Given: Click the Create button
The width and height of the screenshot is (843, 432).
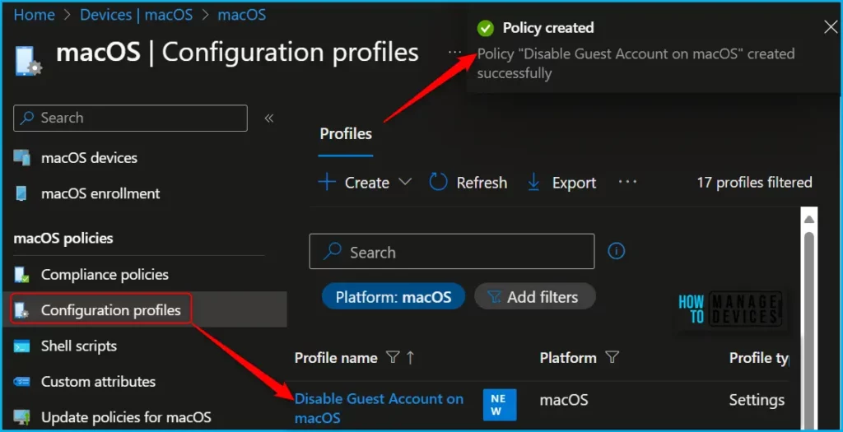Looking at the screenshot, I should [354, 183].
